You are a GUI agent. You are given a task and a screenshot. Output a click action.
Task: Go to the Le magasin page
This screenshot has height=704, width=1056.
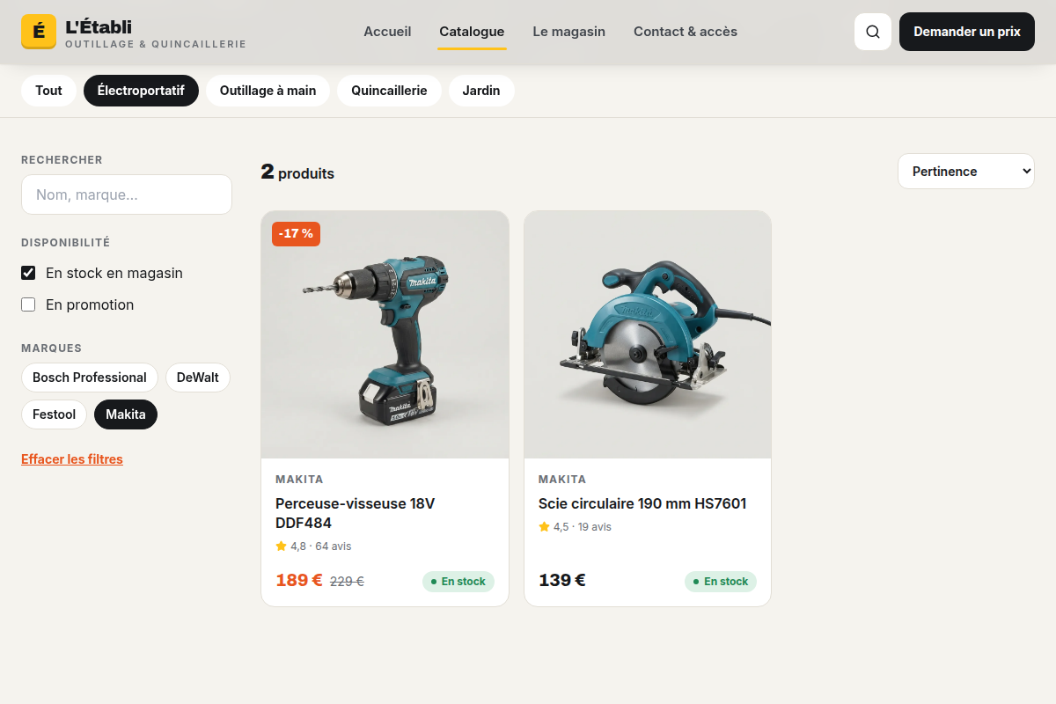[x=569, y=32]
